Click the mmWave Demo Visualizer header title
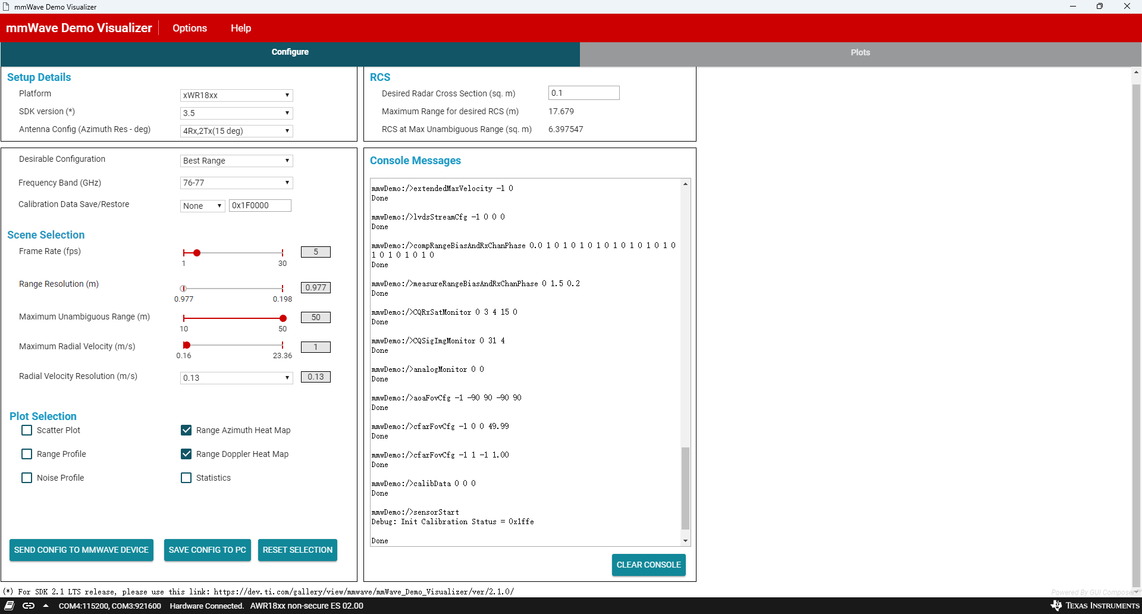 pos(79,28)
